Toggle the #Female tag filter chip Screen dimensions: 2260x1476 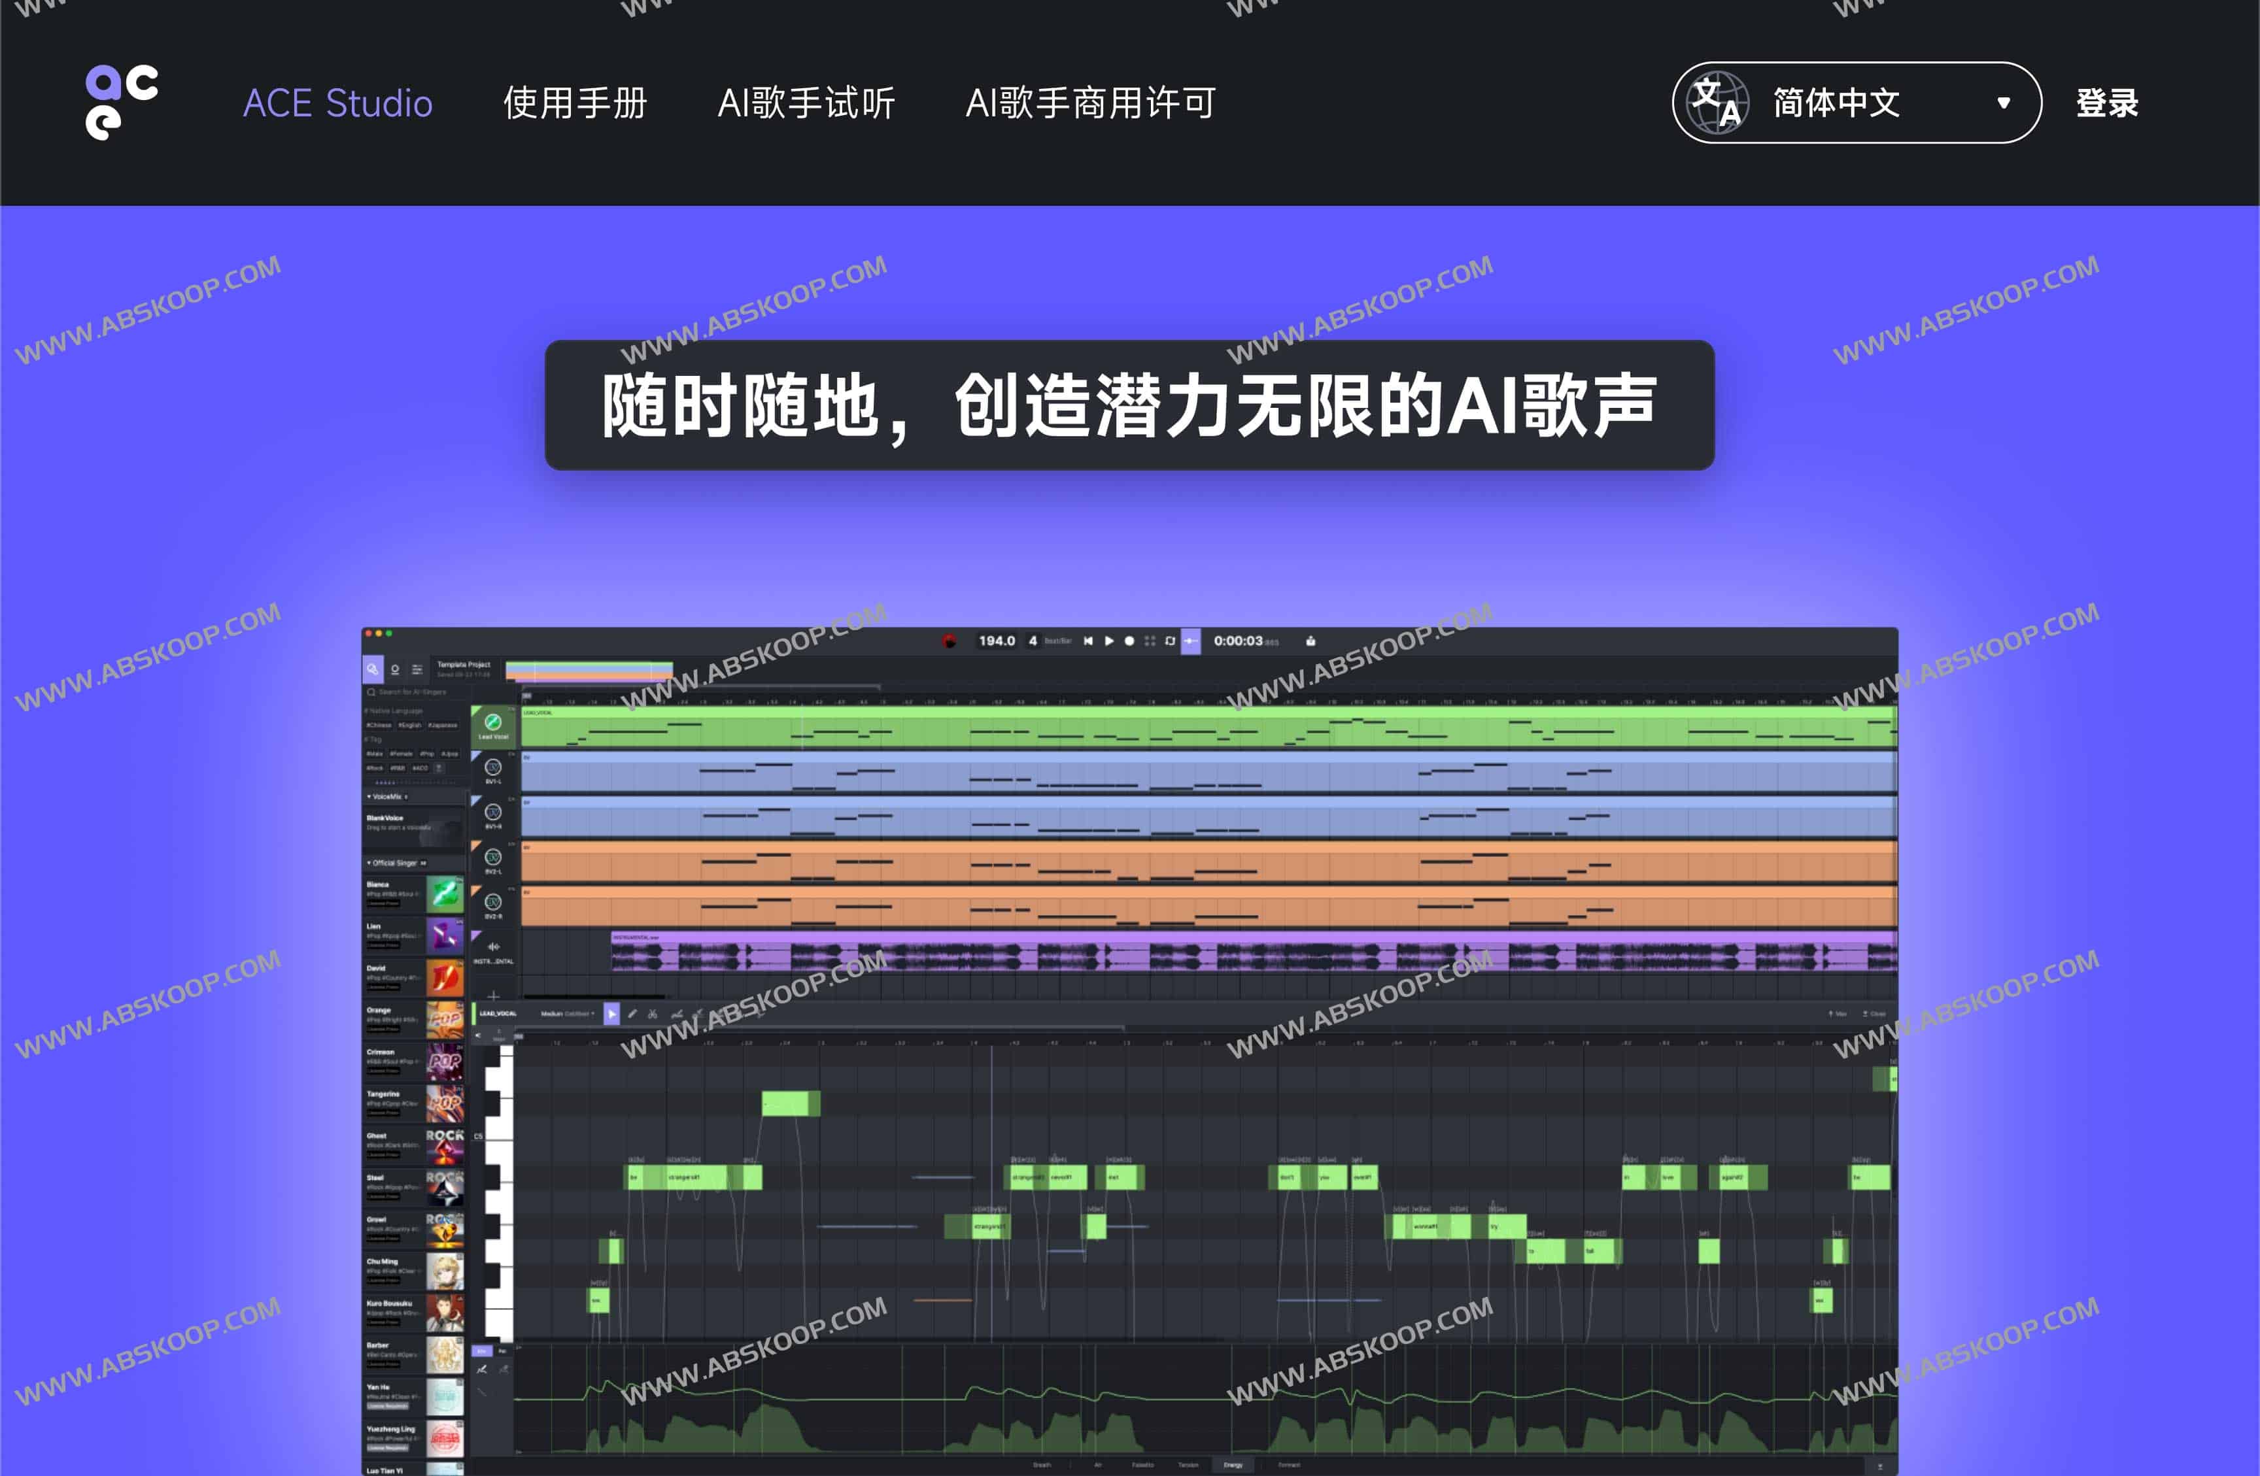(402, 754)
